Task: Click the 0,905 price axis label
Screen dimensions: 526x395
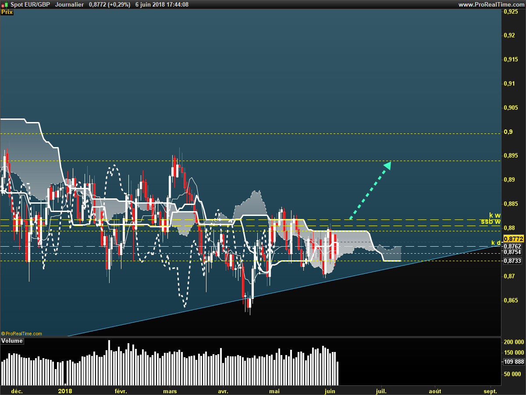Action: (511, 108)
